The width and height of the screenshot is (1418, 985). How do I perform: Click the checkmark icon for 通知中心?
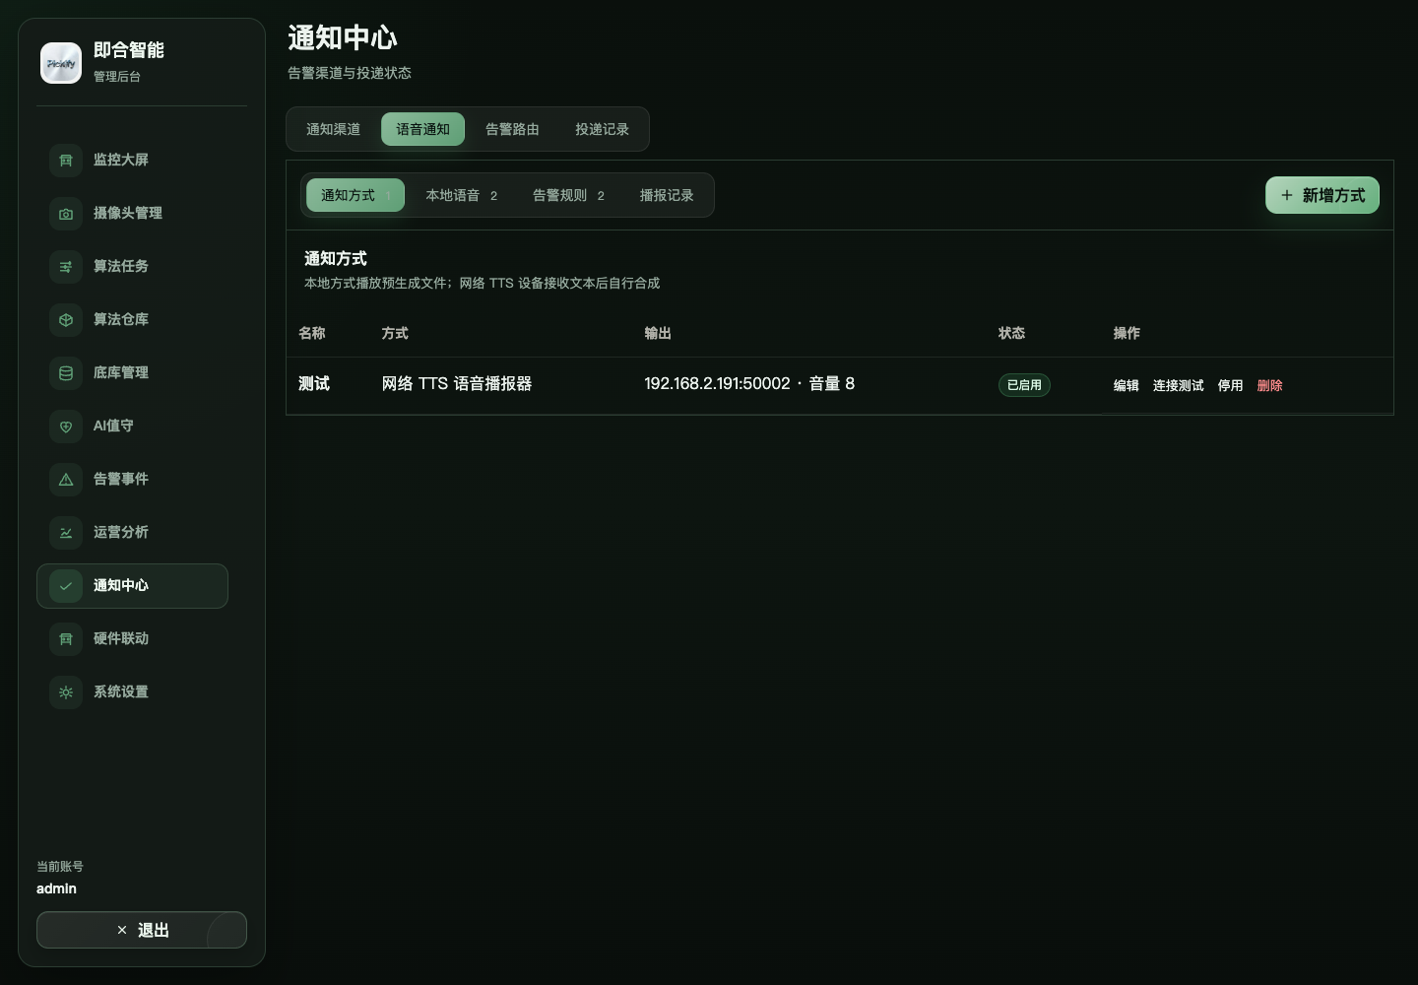click(x=66, y=585)
